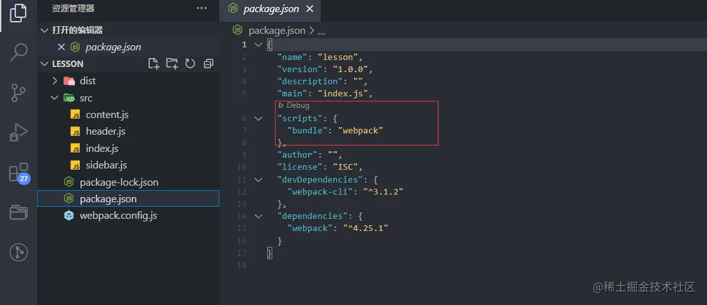The width and height of the screenshot is (707, 305).
Task: Fold the dependencies block at line 14
Action: [258, 216]
